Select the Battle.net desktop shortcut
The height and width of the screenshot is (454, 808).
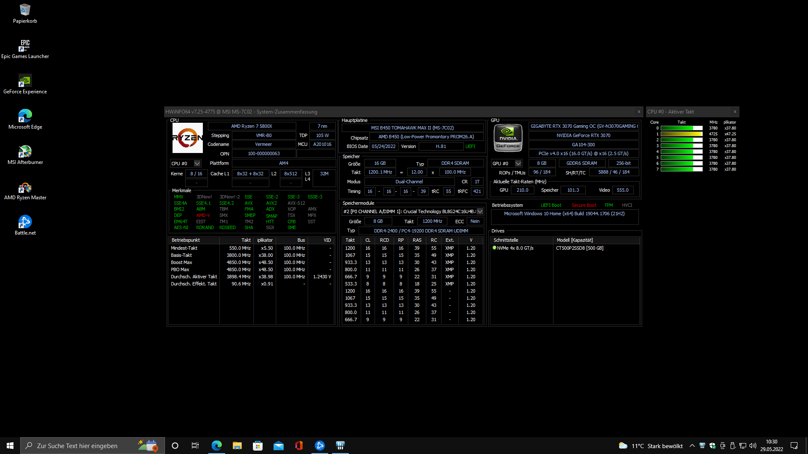pyautogui.click(x=25, y=225)
